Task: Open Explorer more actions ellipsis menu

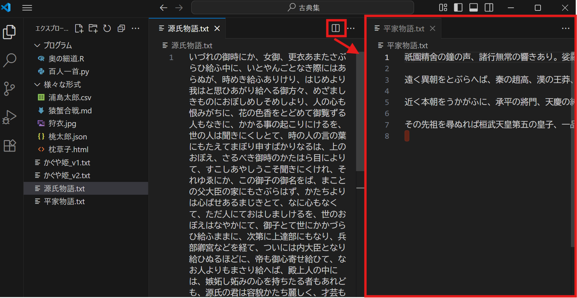Action: click(136, 29)
